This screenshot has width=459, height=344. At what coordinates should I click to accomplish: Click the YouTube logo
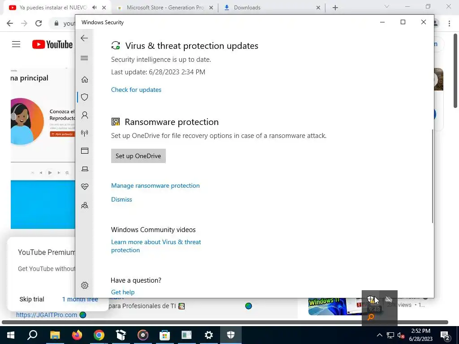pos(52,44)
